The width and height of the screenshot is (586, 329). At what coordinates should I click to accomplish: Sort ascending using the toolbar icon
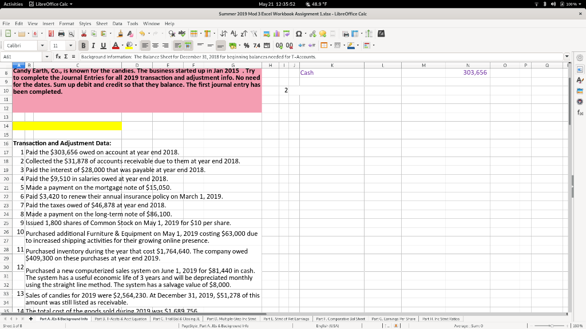point(234,34)
